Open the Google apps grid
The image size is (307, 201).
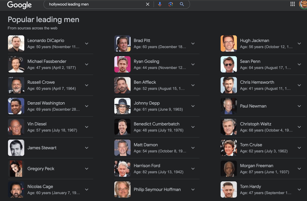[292, 4]
